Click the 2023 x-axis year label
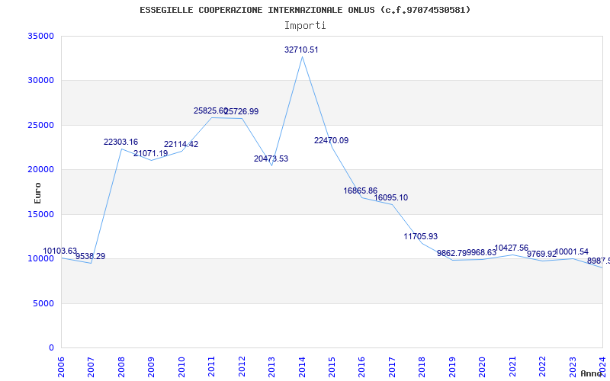The image size is (610, 381). 573,366
